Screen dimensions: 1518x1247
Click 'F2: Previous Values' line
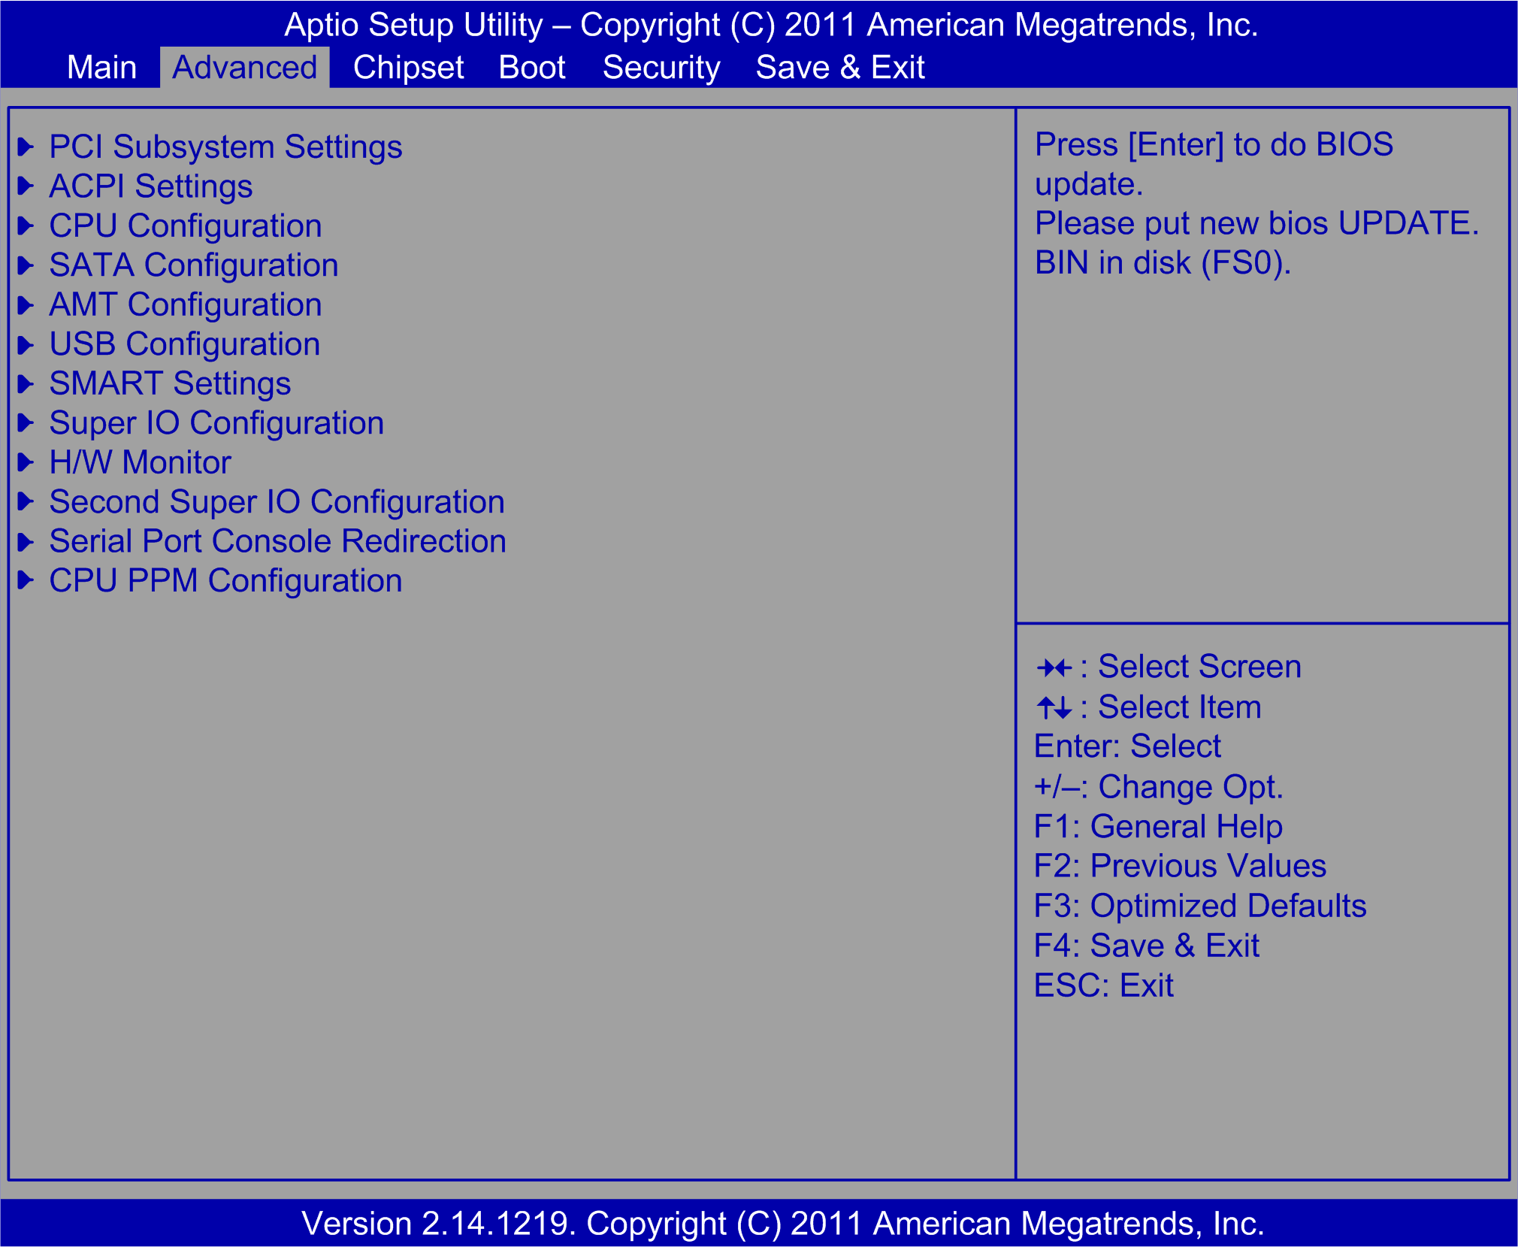1180,866
